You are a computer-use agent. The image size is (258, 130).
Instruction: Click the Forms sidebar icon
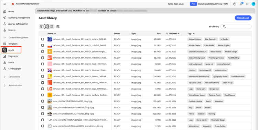(x=5, y=62)
